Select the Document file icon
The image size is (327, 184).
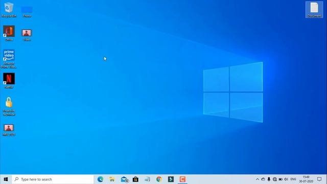coord(314,10)
